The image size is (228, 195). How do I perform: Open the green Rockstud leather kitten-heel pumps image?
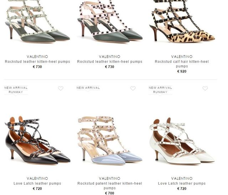click(x=37, y=21)
